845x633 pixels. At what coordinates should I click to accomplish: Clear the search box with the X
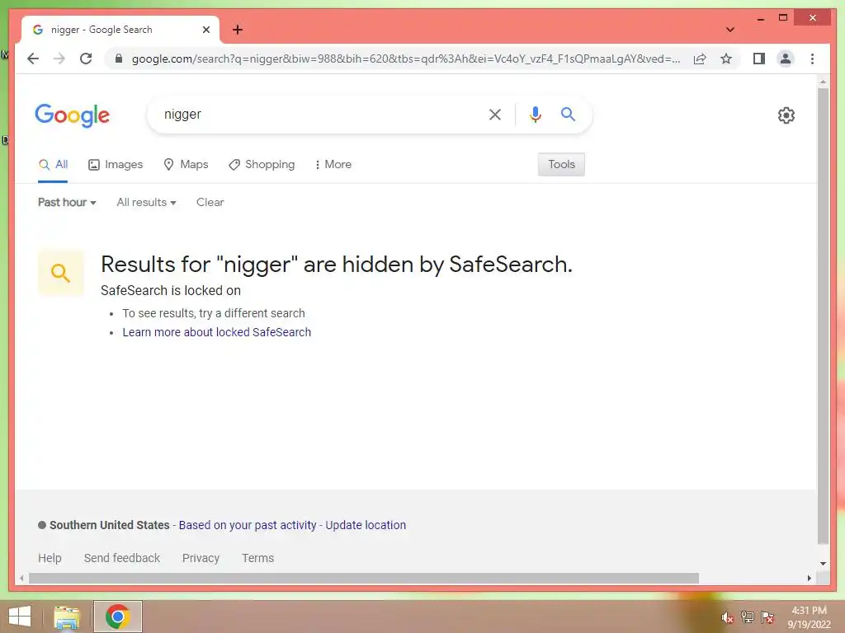coord(495,114)
